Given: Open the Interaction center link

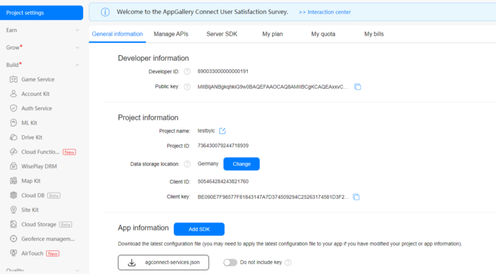Looking at the screenshot, I should pos(325,12).
